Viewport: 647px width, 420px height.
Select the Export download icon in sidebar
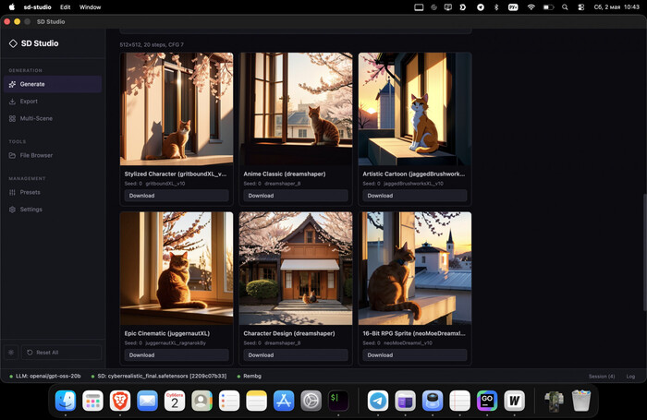tap(12, 102)
